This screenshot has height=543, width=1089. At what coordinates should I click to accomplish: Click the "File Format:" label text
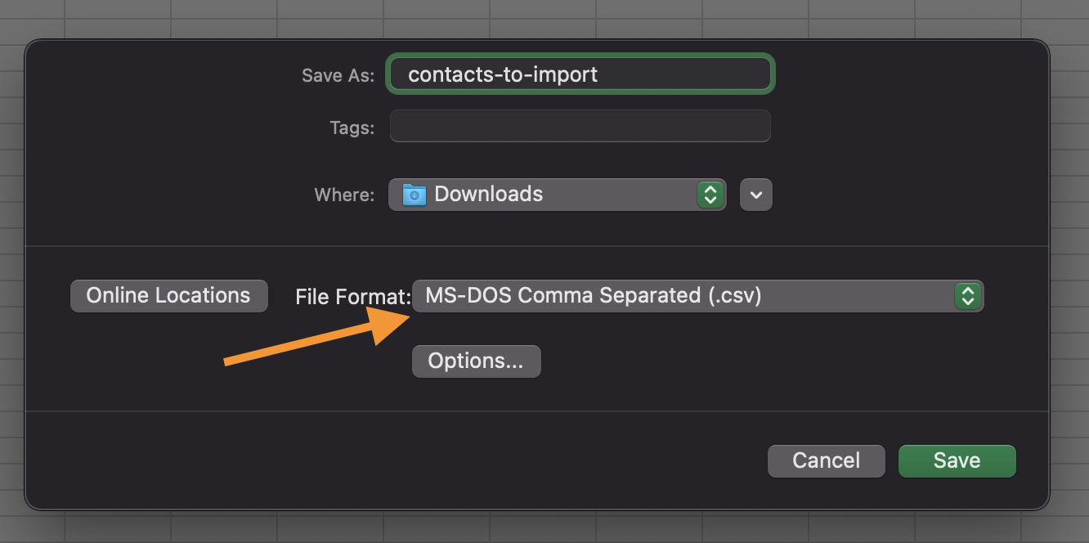[x=352, y=297]
